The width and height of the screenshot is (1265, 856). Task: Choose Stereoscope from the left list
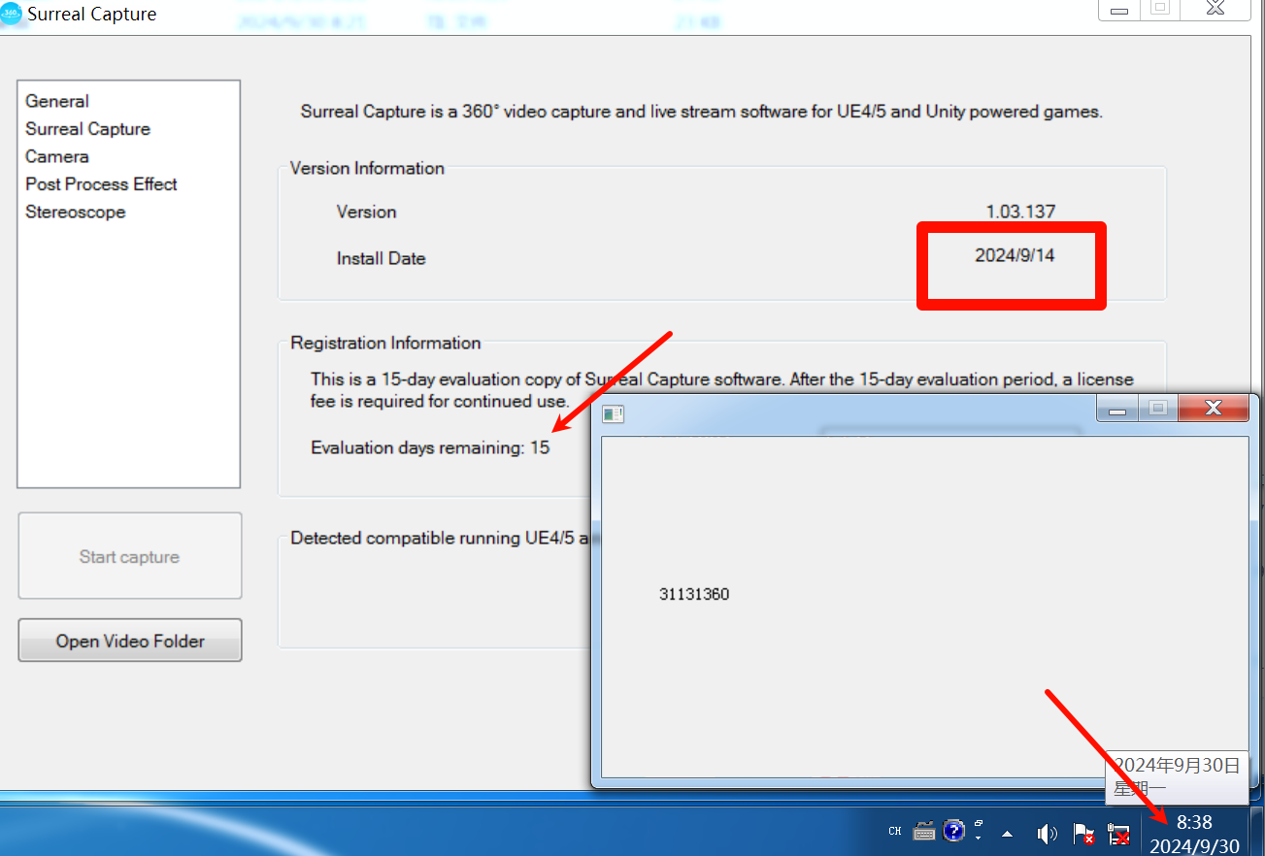pos(76,212)
